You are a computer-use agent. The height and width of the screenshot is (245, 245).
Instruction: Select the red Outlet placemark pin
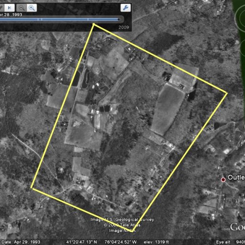pyautogui.click(x=223, y=180)
